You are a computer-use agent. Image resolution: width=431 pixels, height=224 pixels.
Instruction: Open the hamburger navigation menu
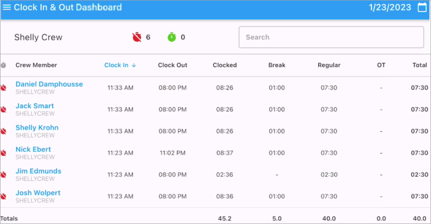tap(7, 7)
